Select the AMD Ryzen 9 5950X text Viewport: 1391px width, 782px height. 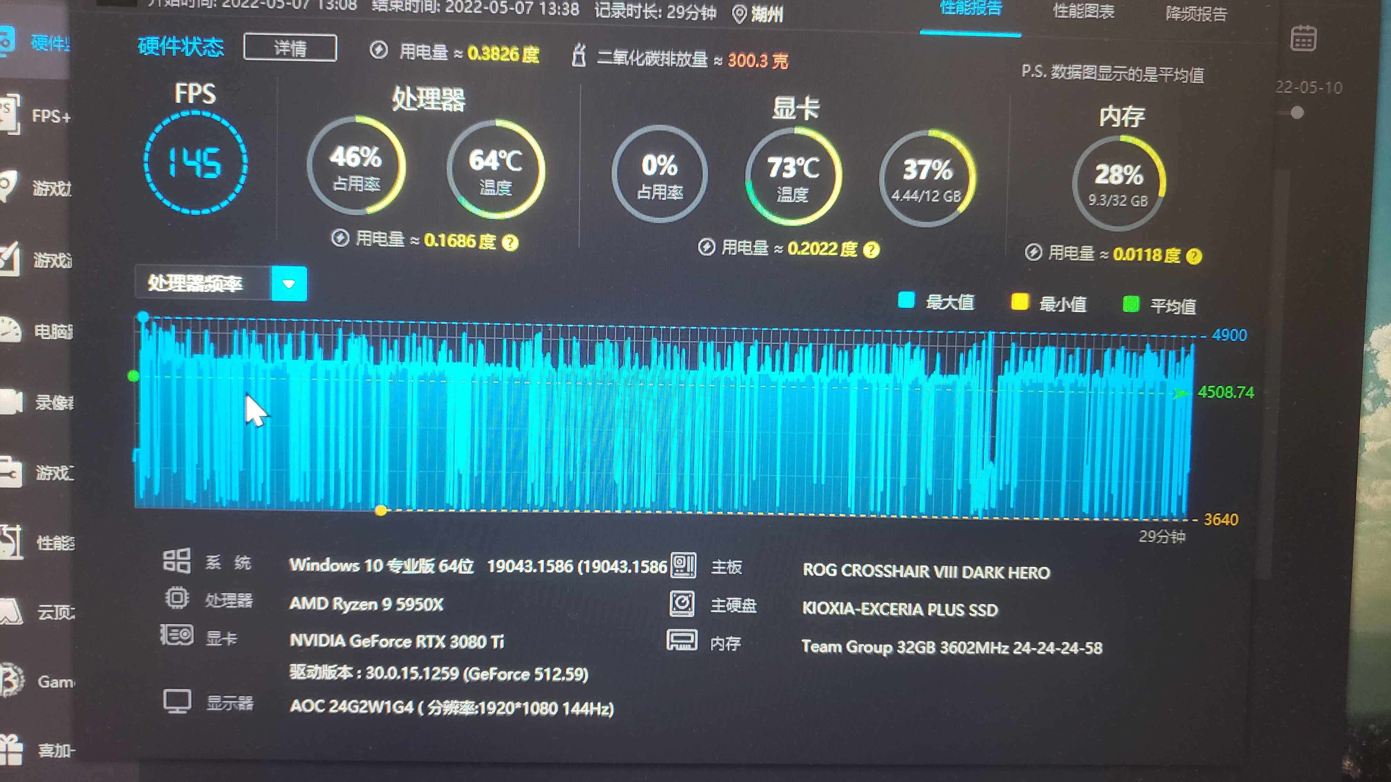point(366,603)
